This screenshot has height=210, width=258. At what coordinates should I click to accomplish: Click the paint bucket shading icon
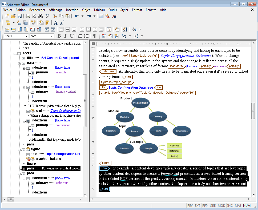click(134, 29)
